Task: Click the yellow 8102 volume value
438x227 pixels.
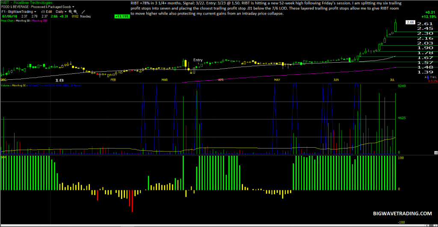Action: point(75,16)
